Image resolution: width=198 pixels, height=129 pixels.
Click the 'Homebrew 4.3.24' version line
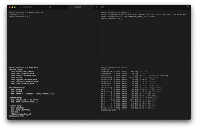[x=17, y=14]
